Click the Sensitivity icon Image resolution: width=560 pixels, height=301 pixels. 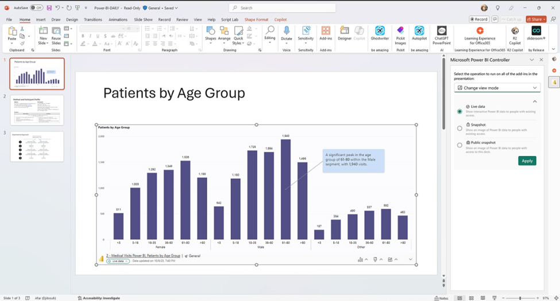click(306, 33)
